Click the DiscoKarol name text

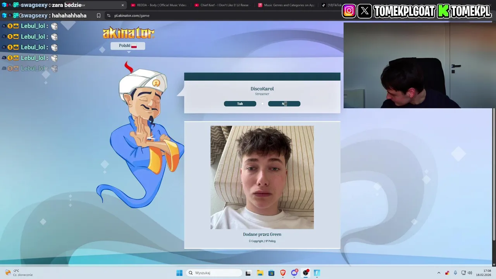[x=262, y=89]
